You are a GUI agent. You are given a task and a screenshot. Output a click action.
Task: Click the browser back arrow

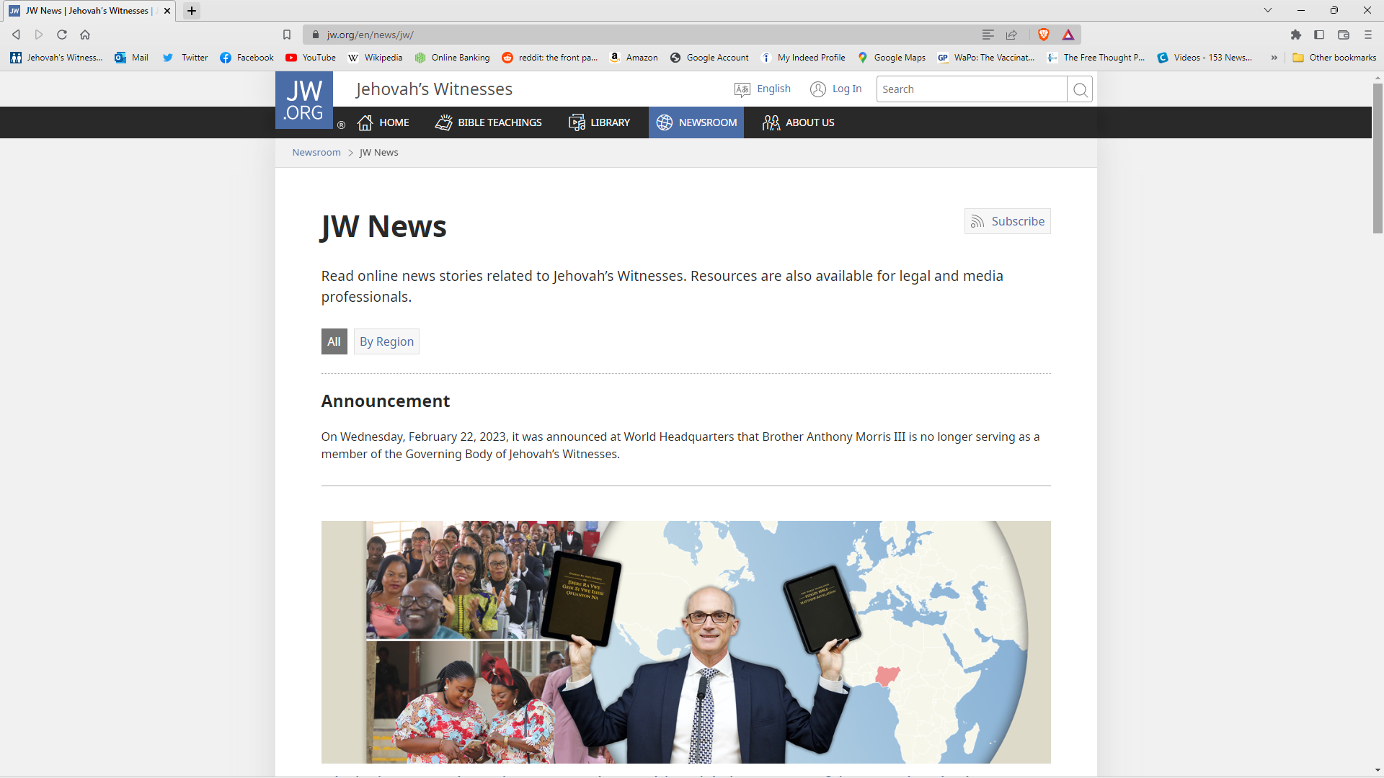click(16, 35)
